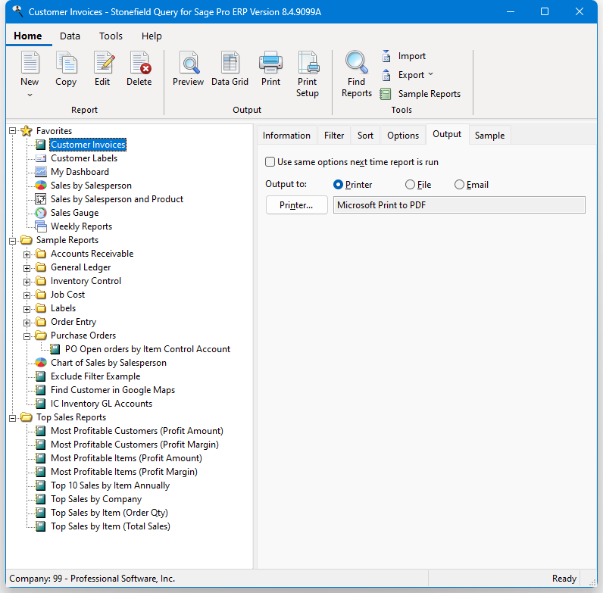Screen dimensions: 603x593
Task: Collapse the Sample Reports folder
Action: (x=12, y=241)
